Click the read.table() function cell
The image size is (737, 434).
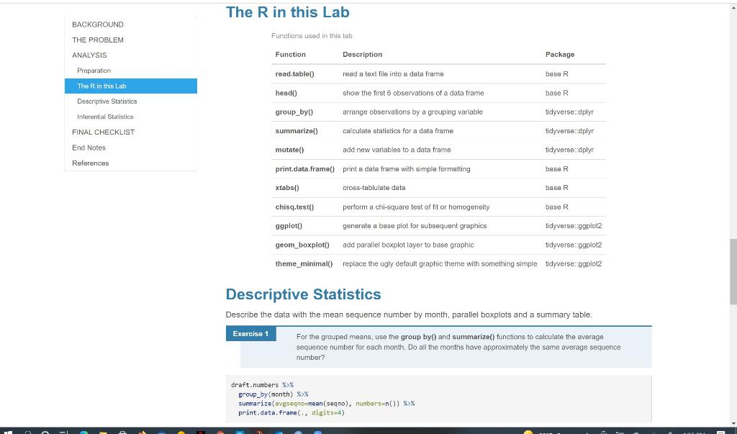(294, 74)
